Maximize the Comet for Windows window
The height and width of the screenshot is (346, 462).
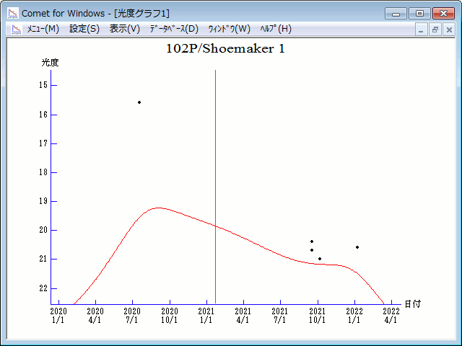coord(419,13)
